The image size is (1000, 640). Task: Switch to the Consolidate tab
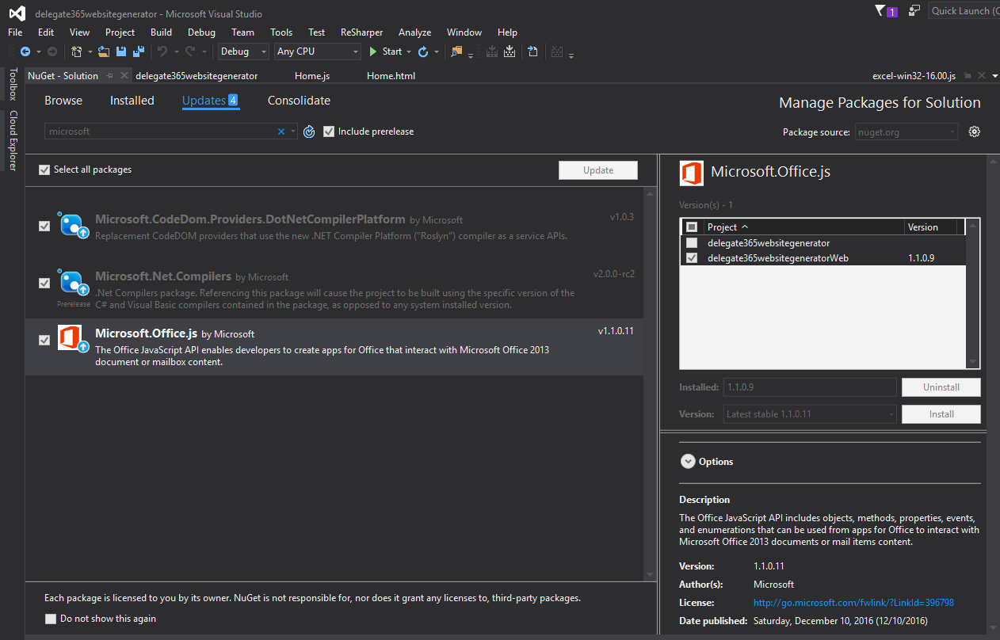(299, 101)
